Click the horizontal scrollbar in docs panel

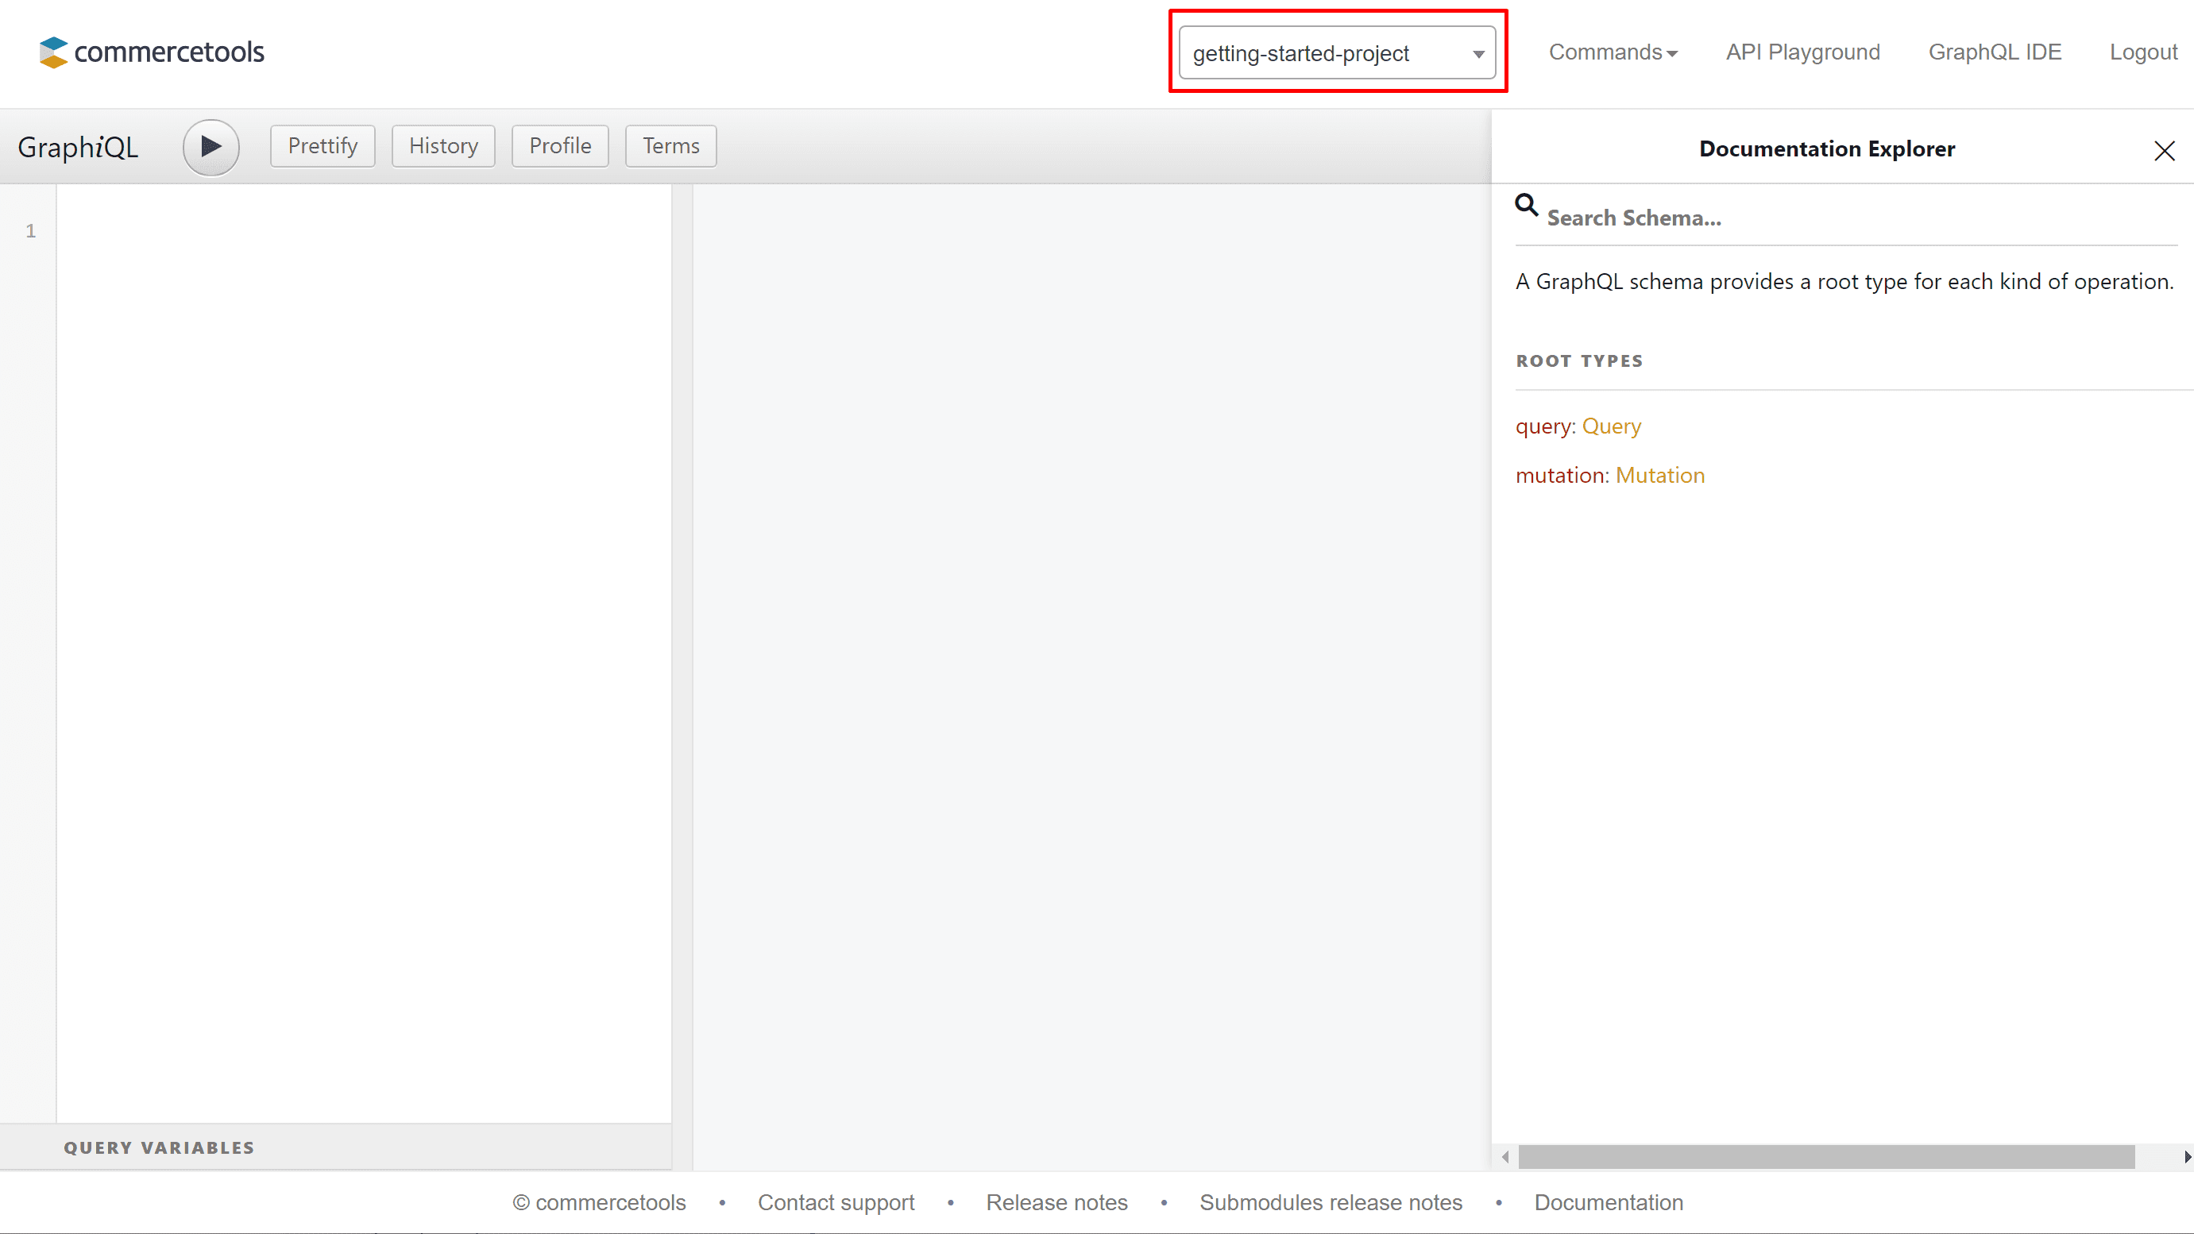[x=1825, y=1156]
